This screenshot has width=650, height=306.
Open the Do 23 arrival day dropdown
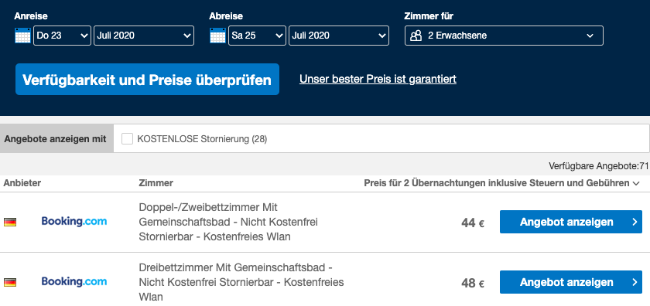click(x=62, y=36)
